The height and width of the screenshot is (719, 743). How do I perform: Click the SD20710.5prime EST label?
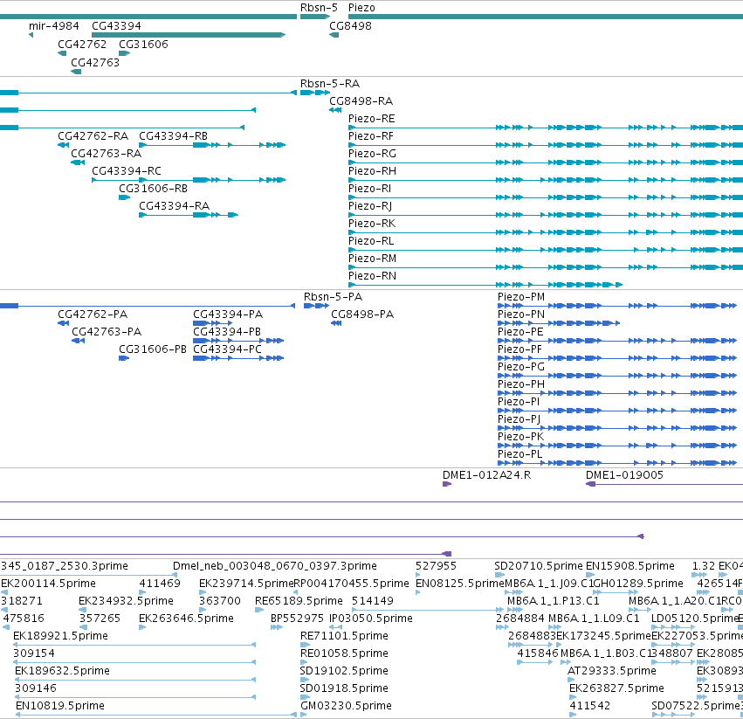click(x=539, y=566)
